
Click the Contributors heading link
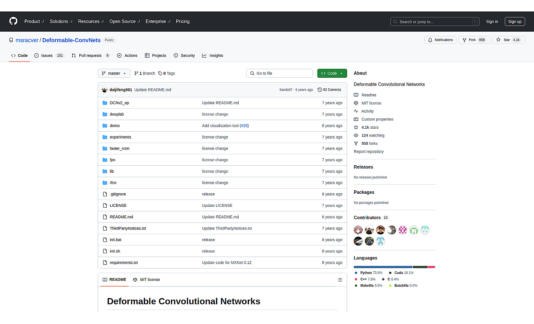367,218
